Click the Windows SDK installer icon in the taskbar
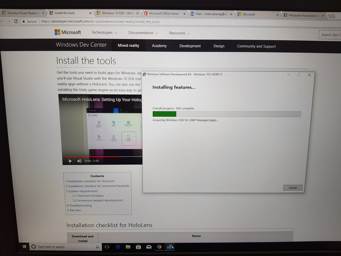This screenshot has height=256, width=341. [x=170, y=247]
